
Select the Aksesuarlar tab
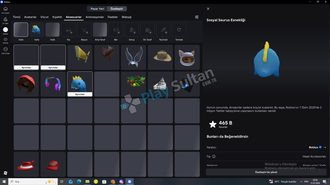pyautogui.click(x=74, y=17)
